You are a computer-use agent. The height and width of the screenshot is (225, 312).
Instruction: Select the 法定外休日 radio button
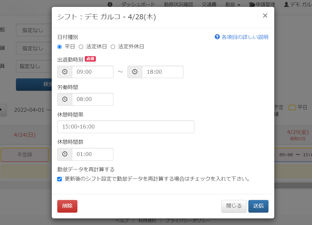point(113,47)
